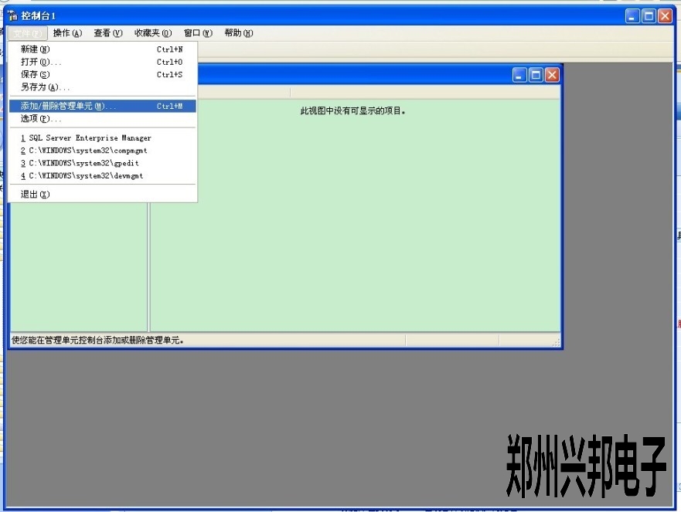The height and width of the screenshot is (512, 681).
Task: Open the 操作(A) menu
Action: (67, 33)
